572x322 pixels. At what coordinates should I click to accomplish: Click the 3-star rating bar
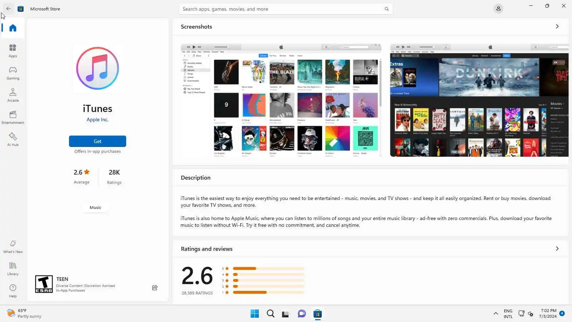(268, 280)
